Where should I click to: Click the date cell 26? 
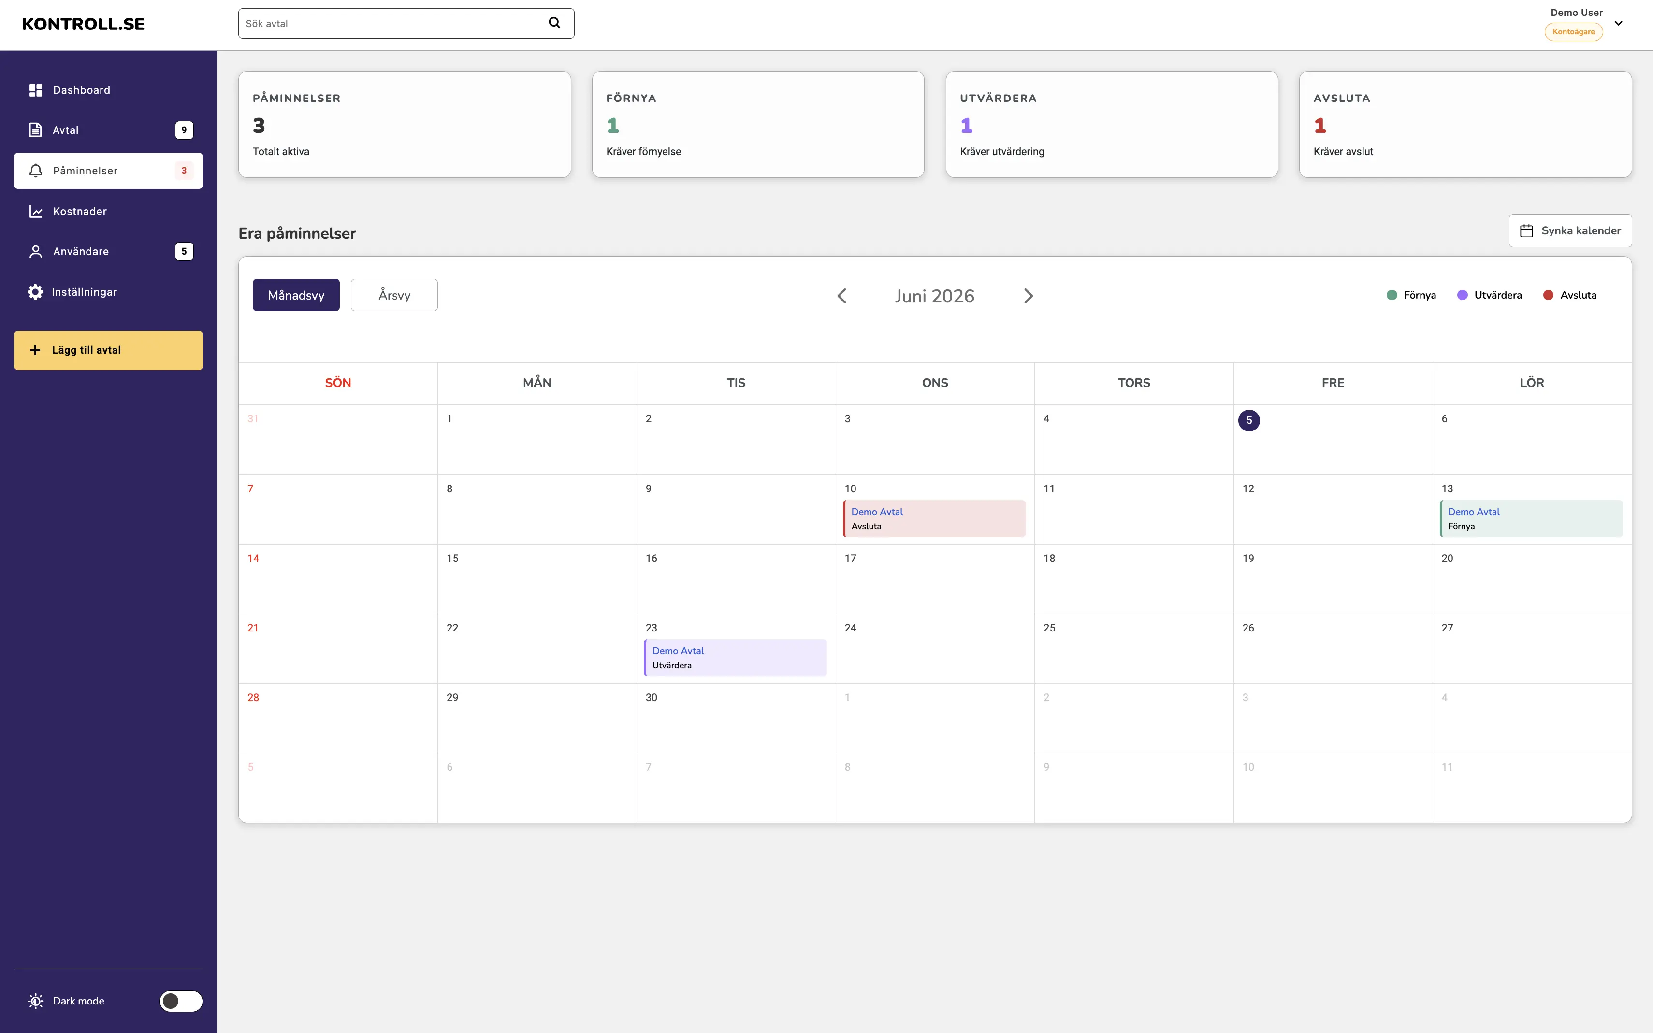[x=1333, y=649]
